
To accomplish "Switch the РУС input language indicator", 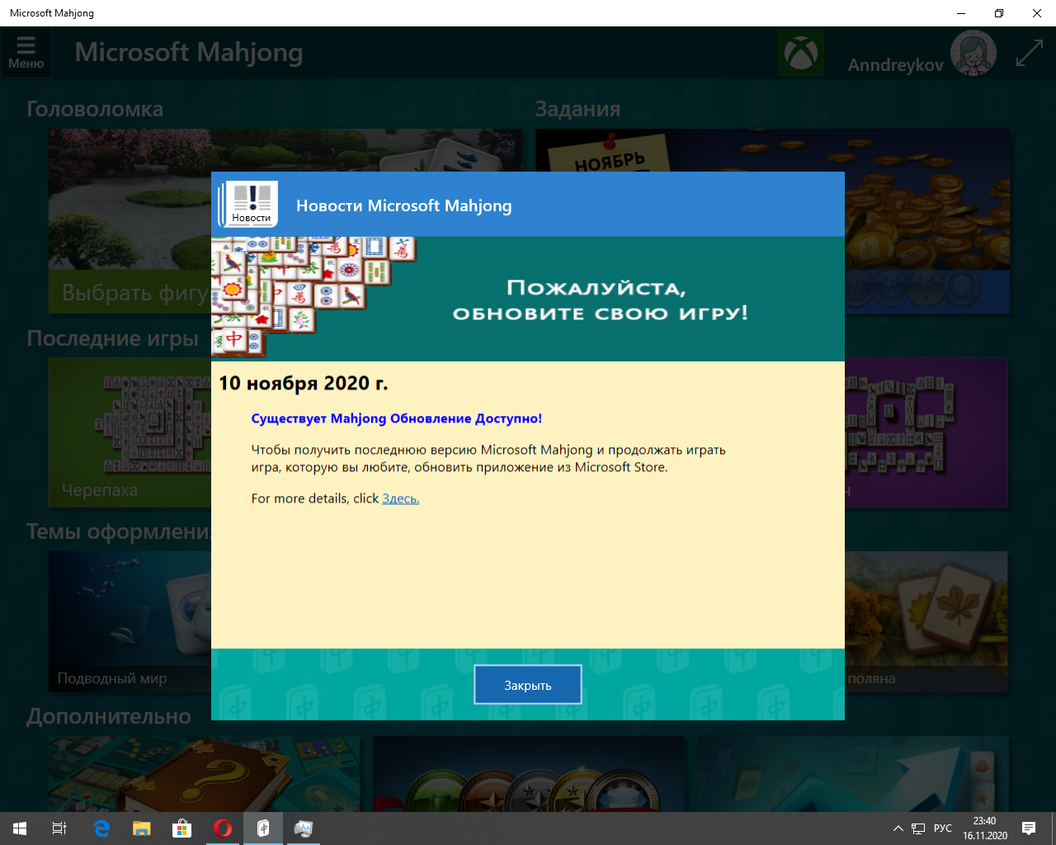I will (942, 828).
